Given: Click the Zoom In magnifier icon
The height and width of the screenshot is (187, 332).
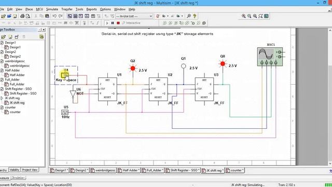Looking at the screenshot, I should 244,16.
